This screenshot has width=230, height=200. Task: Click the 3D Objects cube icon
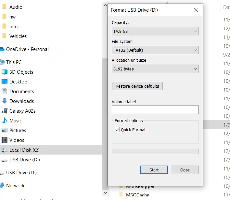pyautogui.click(x=5, y=72)
